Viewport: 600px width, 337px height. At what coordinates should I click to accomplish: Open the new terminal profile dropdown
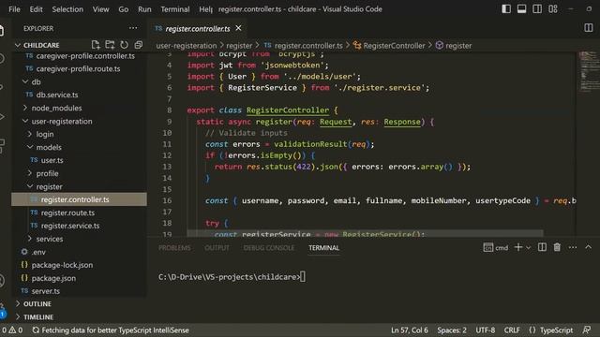pos(529,247)
